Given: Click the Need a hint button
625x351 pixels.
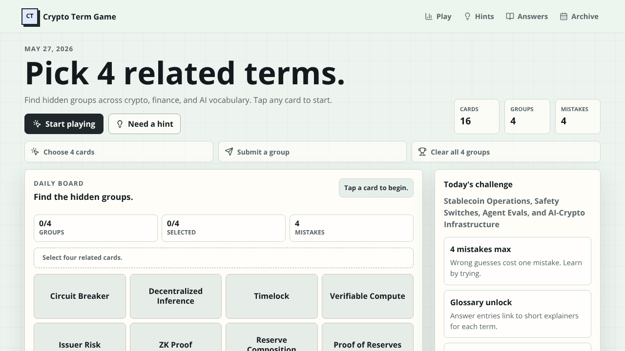Looking at the screenshot, I should [145, 124].
